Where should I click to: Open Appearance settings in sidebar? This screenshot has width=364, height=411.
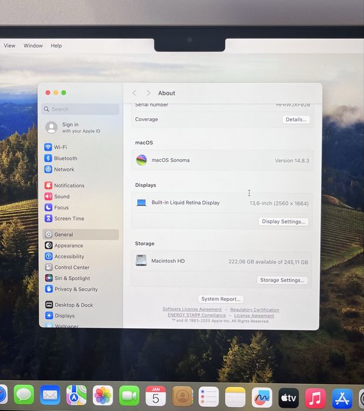pyautogui.click(x=64, y=246)
